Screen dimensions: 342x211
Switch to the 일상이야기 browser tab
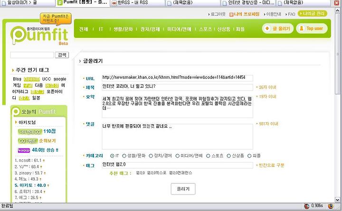(27, 3)
